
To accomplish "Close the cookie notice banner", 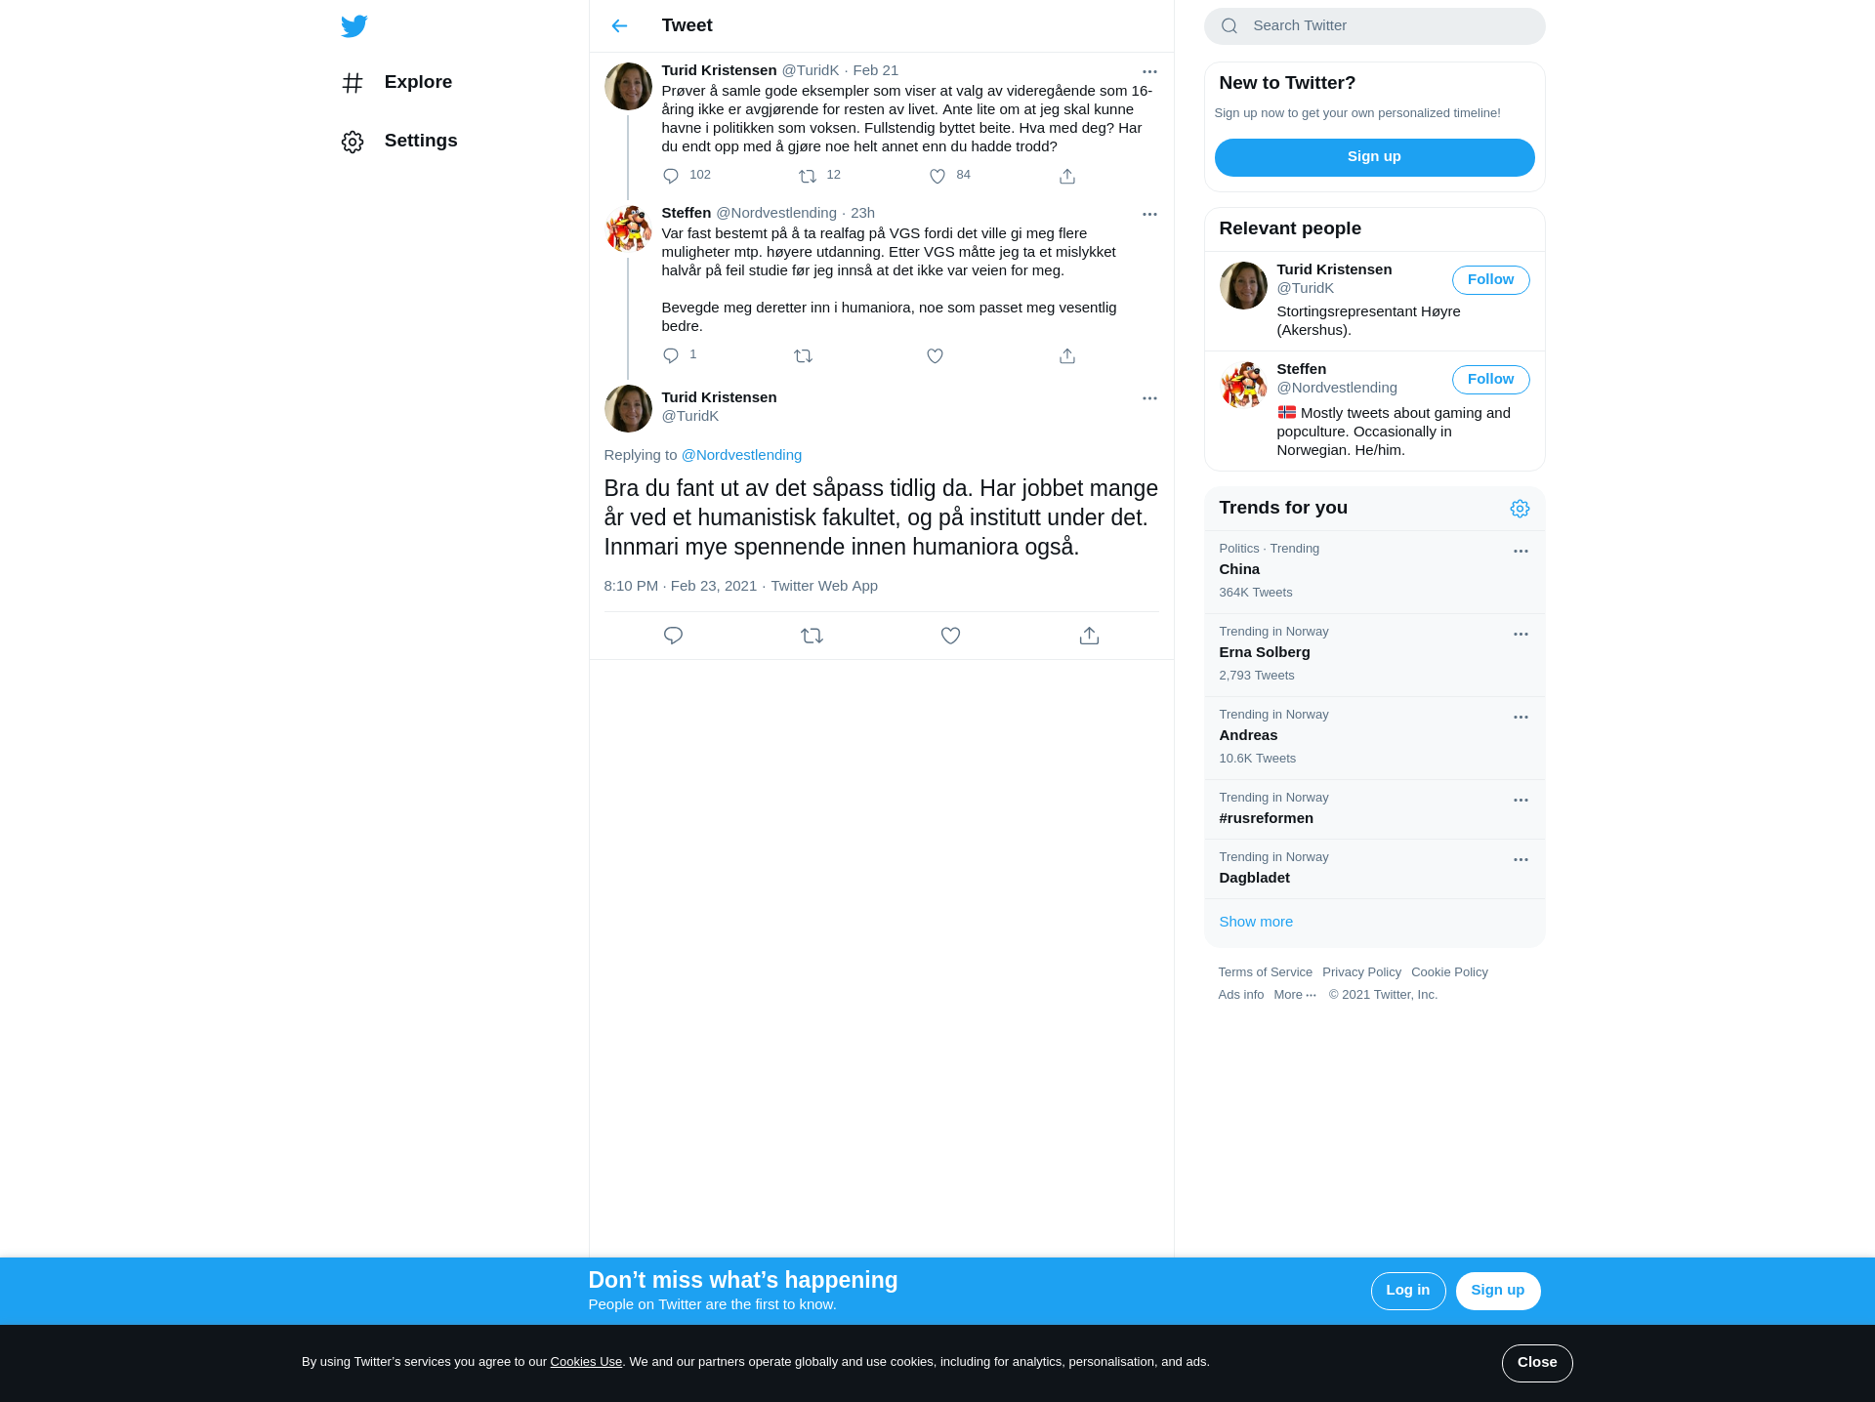I will click(x=1537, y=1363).
